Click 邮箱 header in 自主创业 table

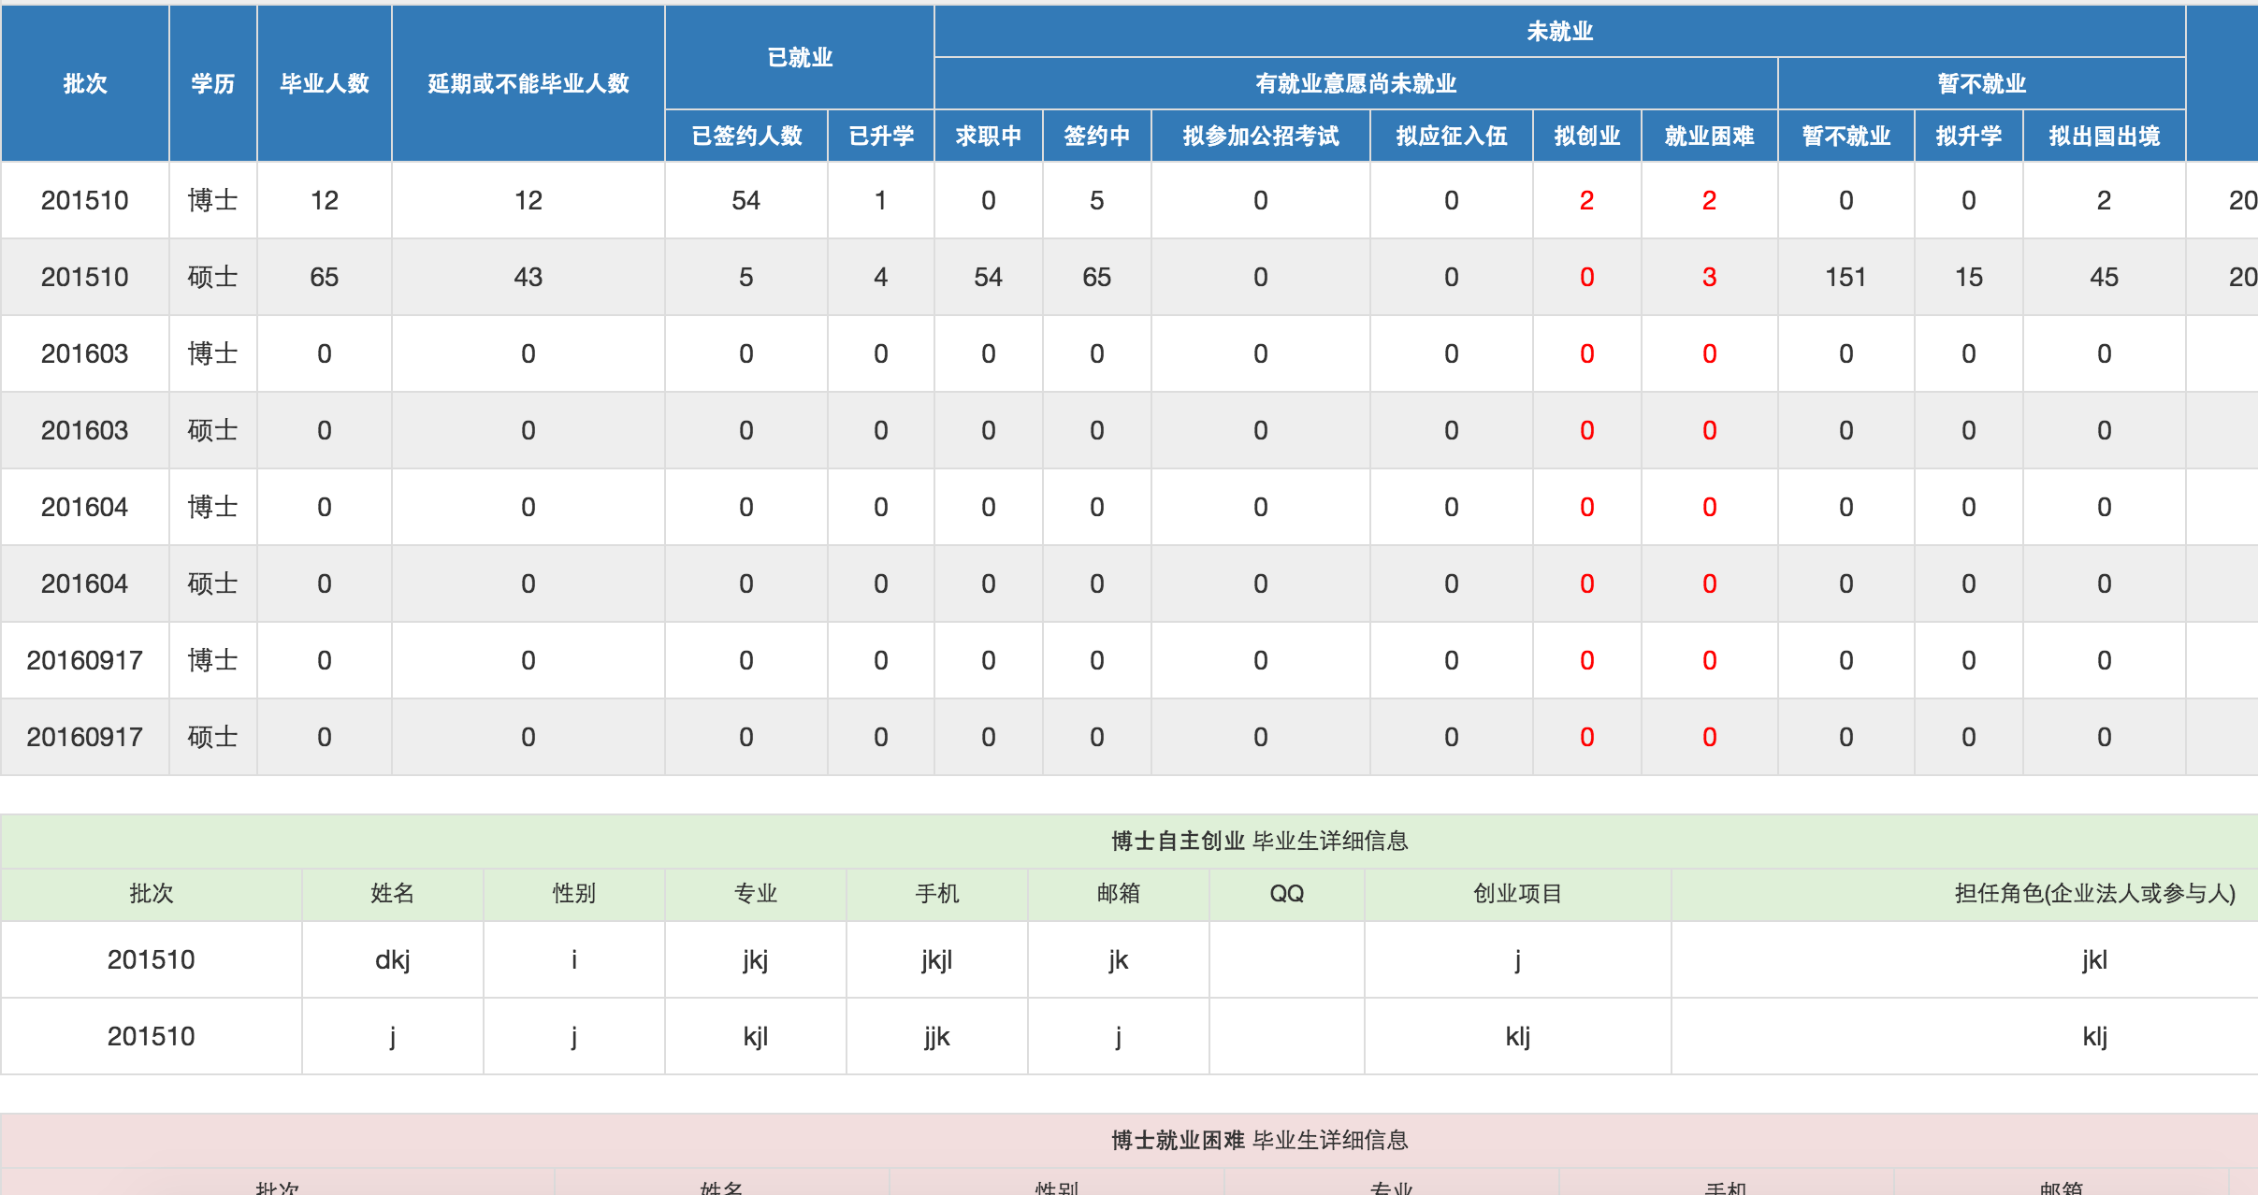(x=1119, y=893)
